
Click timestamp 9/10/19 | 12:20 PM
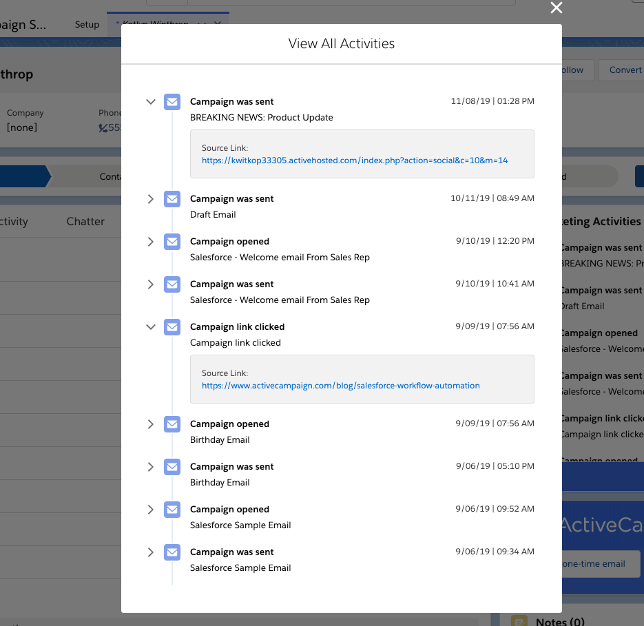tap(495, 241)
